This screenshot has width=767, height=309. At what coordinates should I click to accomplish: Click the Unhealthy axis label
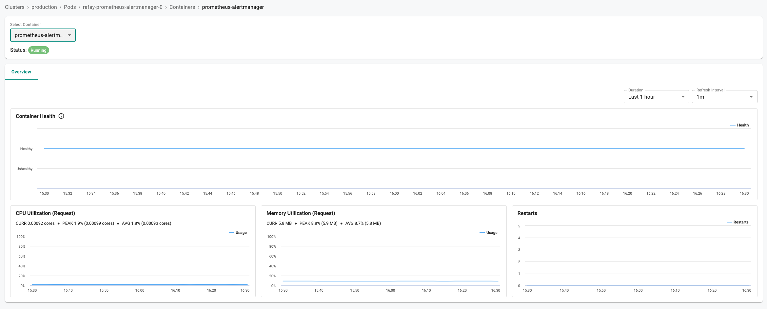click(x=25, y=169)
